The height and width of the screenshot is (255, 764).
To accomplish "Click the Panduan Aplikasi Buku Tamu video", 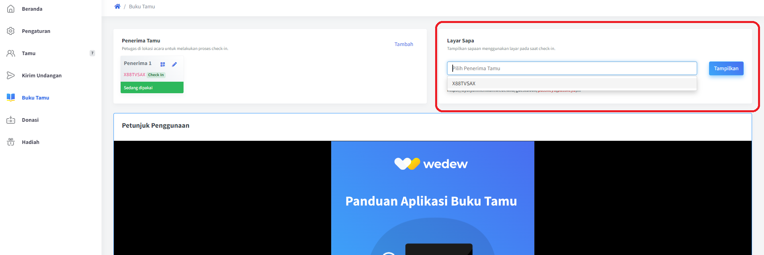I will (x=433, y=198).
